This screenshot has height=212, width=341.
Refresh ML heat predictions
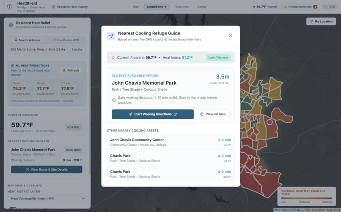(71, 70)
